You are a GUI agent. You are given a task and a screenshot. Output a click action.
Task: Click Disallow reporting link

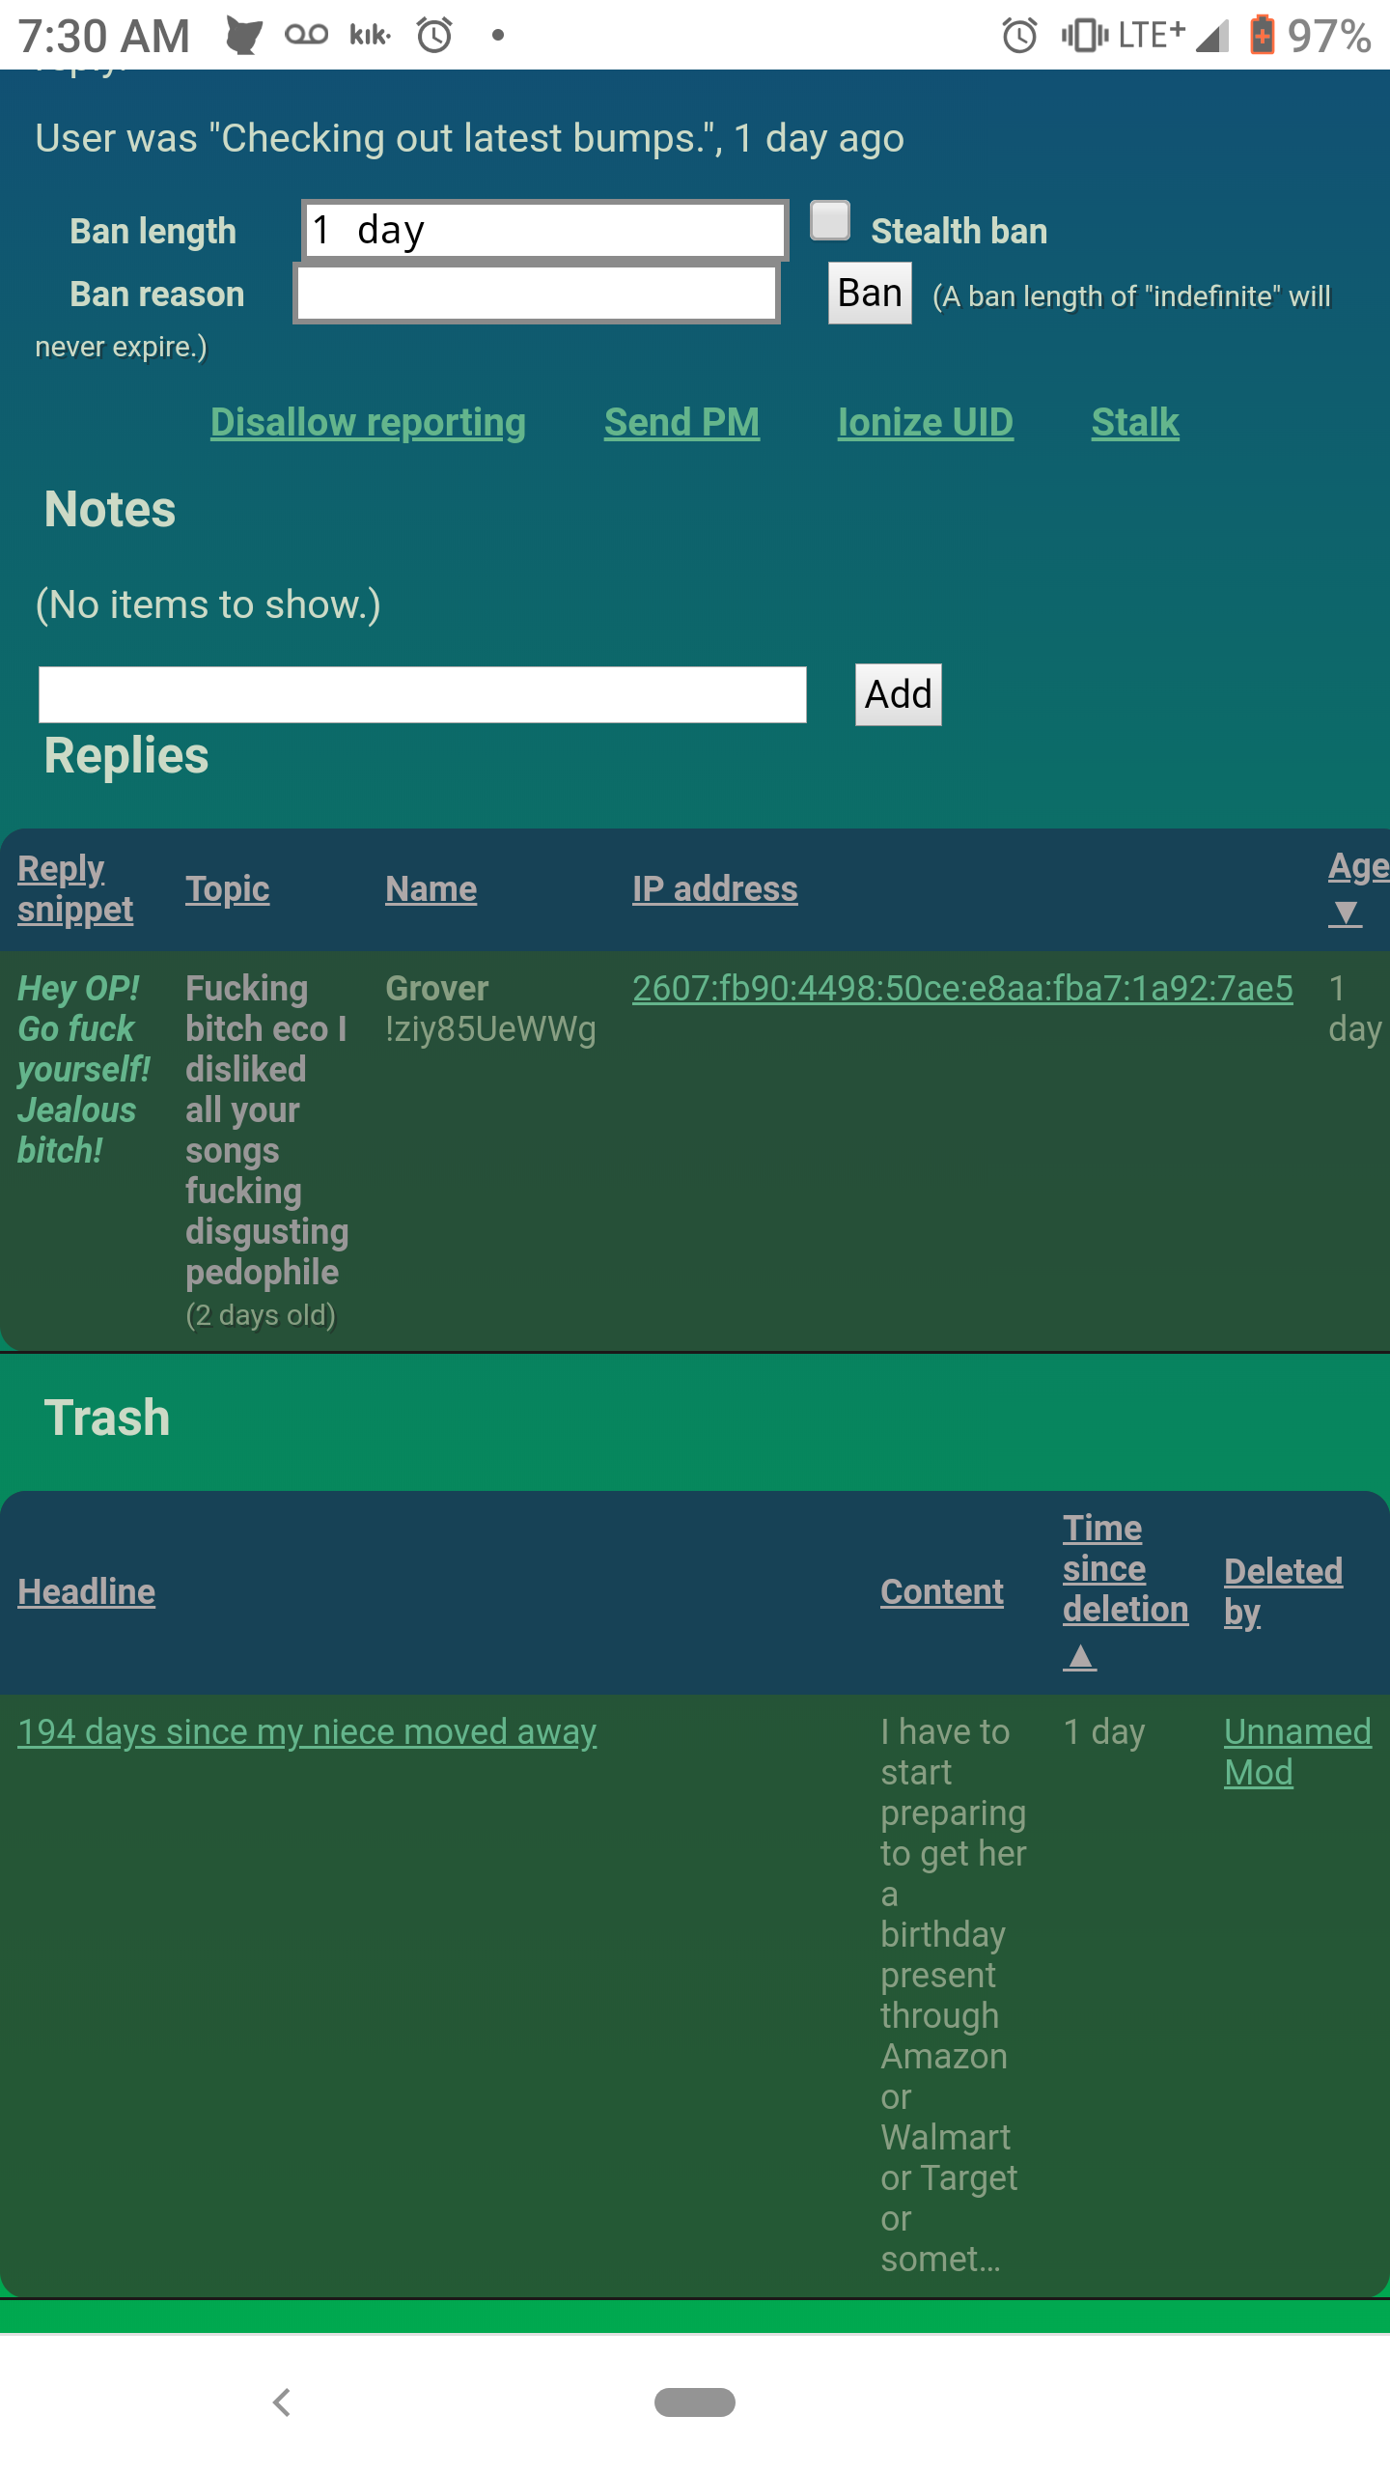pos(368,423)
